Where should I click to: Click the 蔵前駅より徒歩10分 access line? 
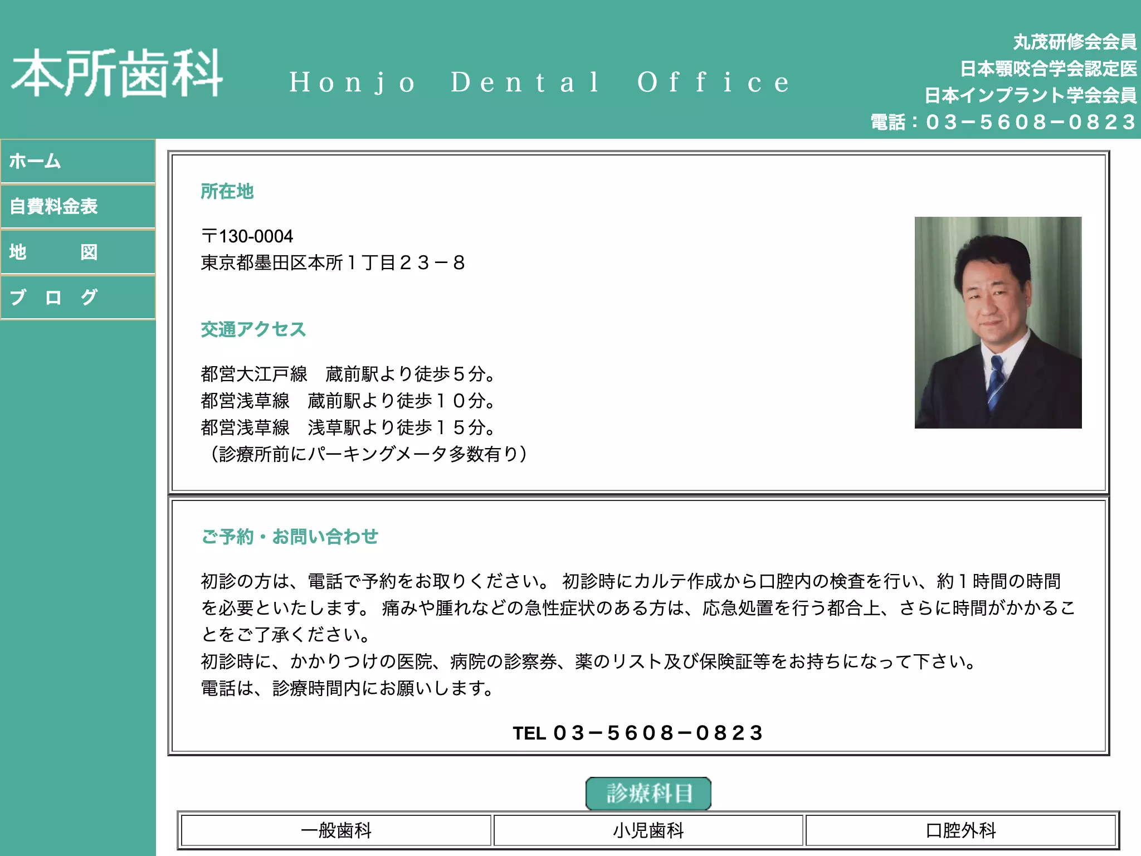pyautogui.click(x=348, y=401)
